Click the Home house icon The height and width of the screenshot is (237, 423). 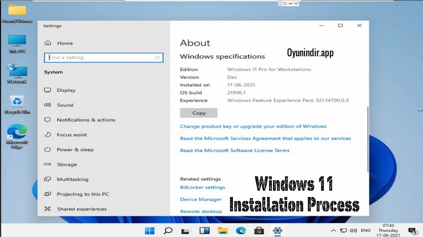point(48,43)
